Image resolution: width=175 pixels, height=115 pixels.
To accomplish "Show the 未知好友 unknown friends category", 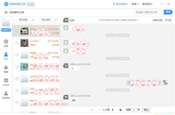I will (6, 95).
